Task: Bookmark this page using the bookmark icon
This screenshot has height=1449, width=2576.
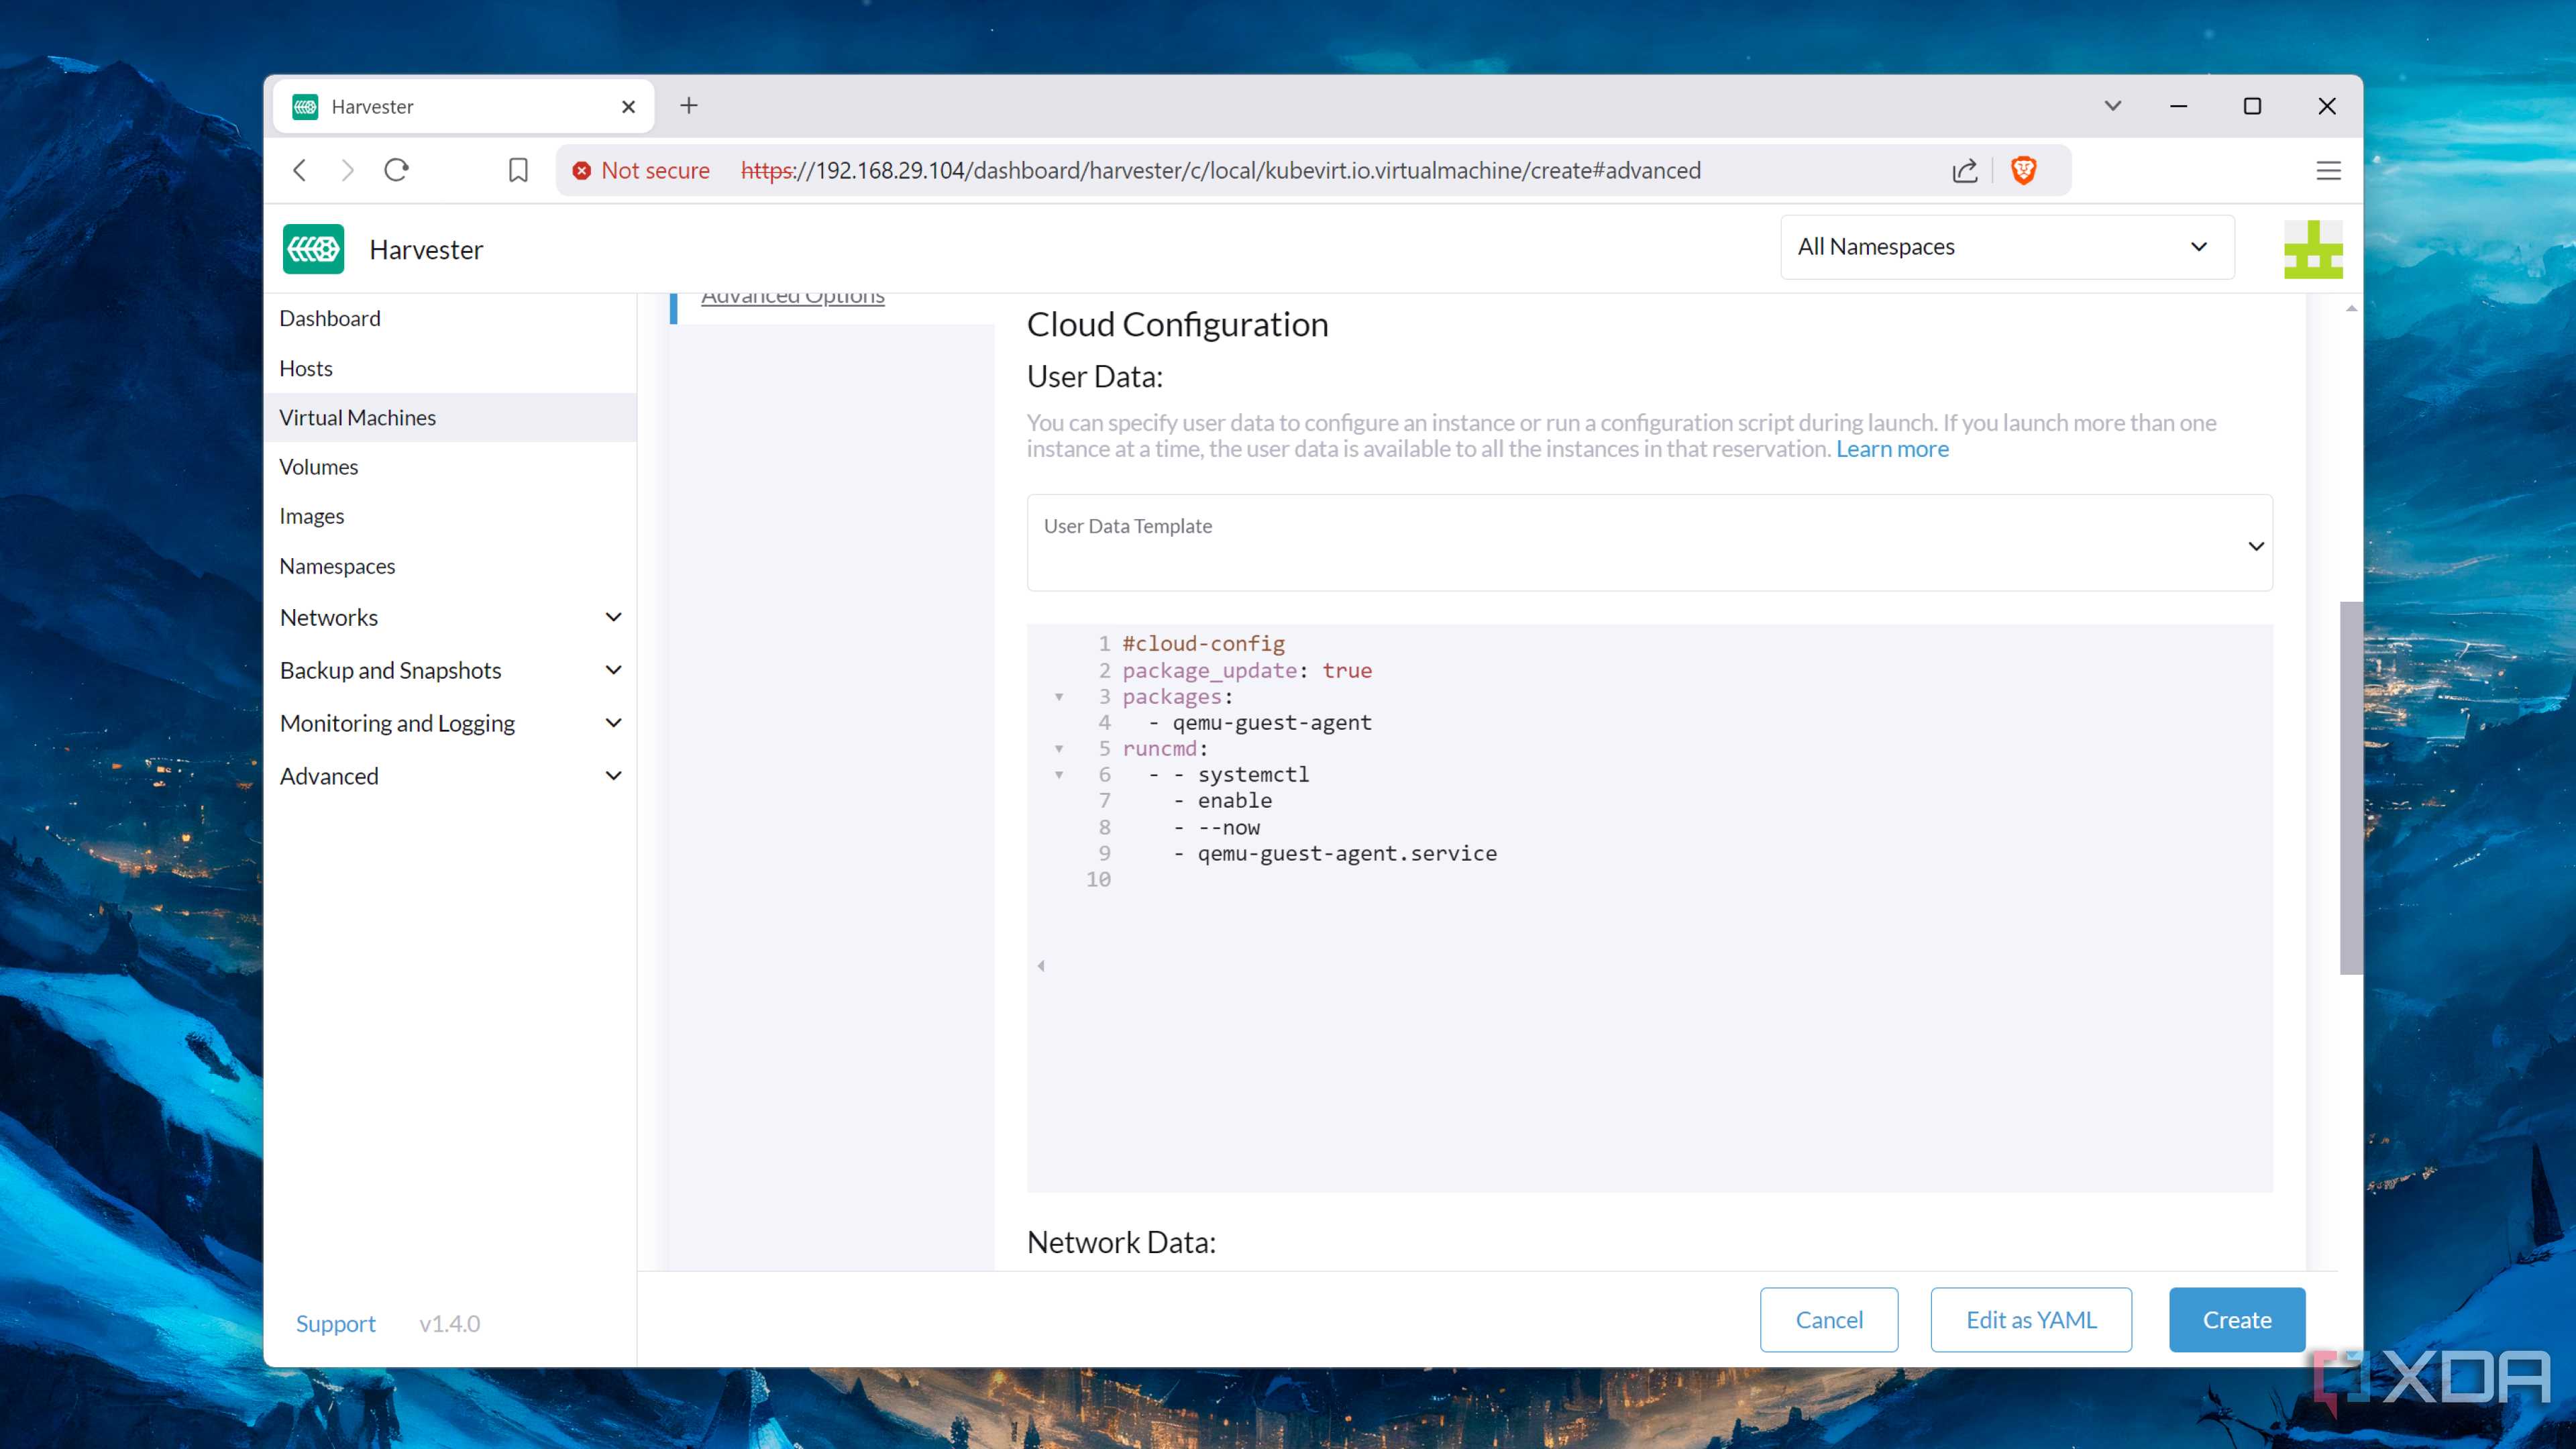Action: (x=518, y=170)
